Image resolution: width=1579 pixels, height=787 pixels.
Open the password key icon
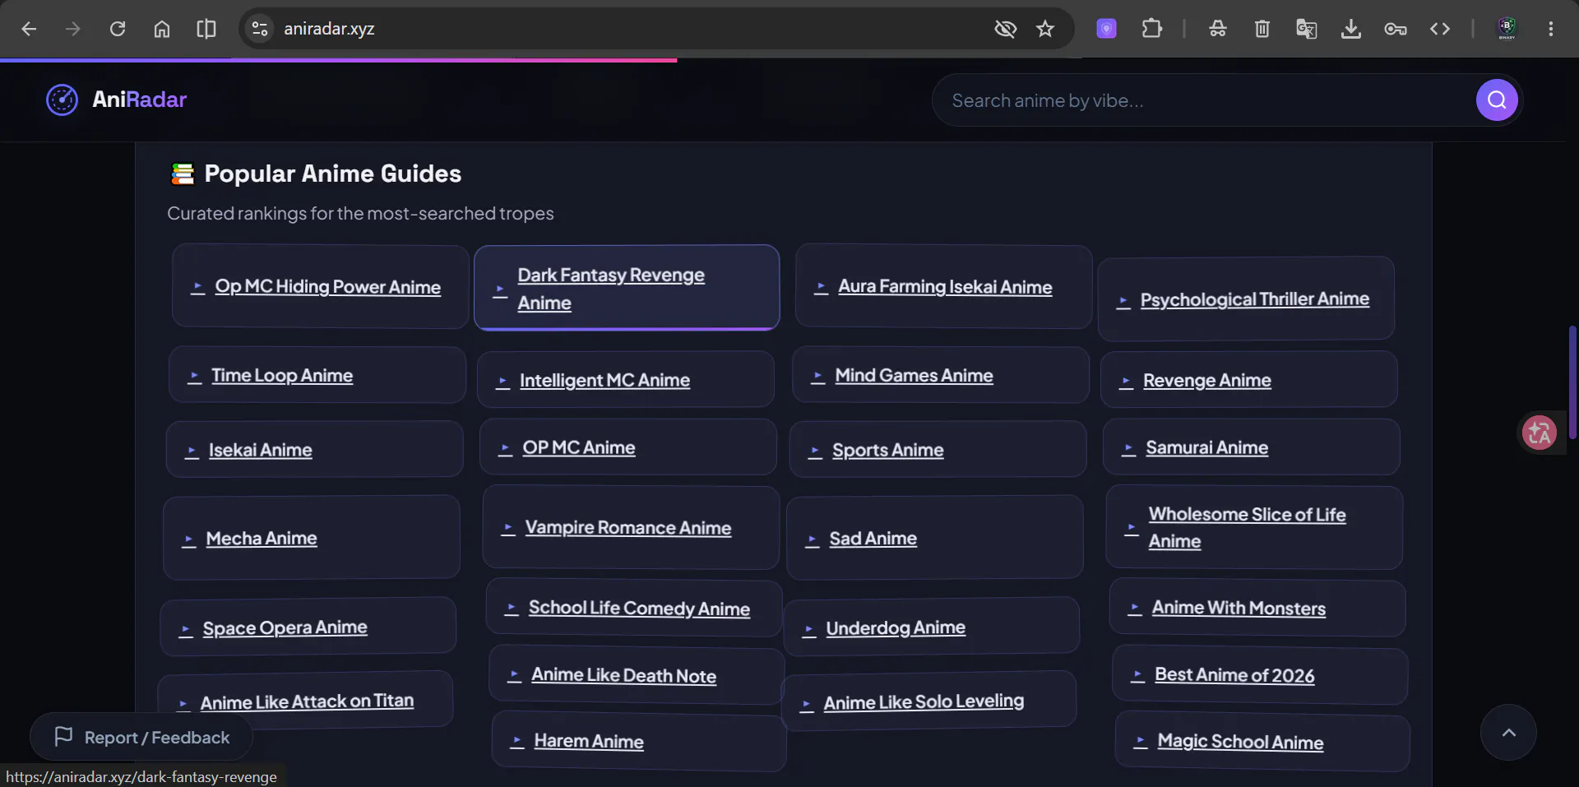[x=1396, y=29]
